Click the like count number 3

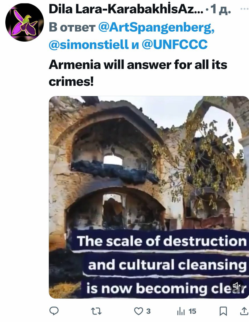(148, 311)
